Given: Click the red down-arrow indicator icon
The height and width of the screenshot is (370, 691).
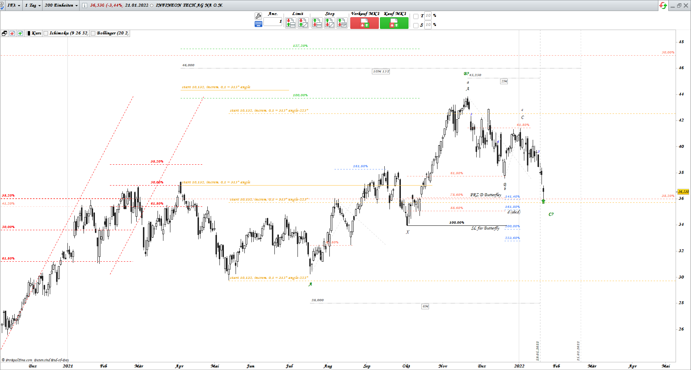Looking at the screenshot, I should [12, 33].
